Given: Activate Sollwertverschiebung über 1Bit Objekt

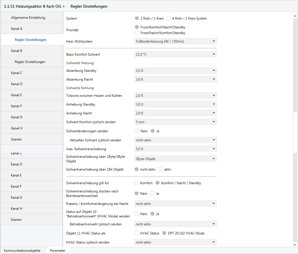Looking at the screenshot, I should (161, 169).
